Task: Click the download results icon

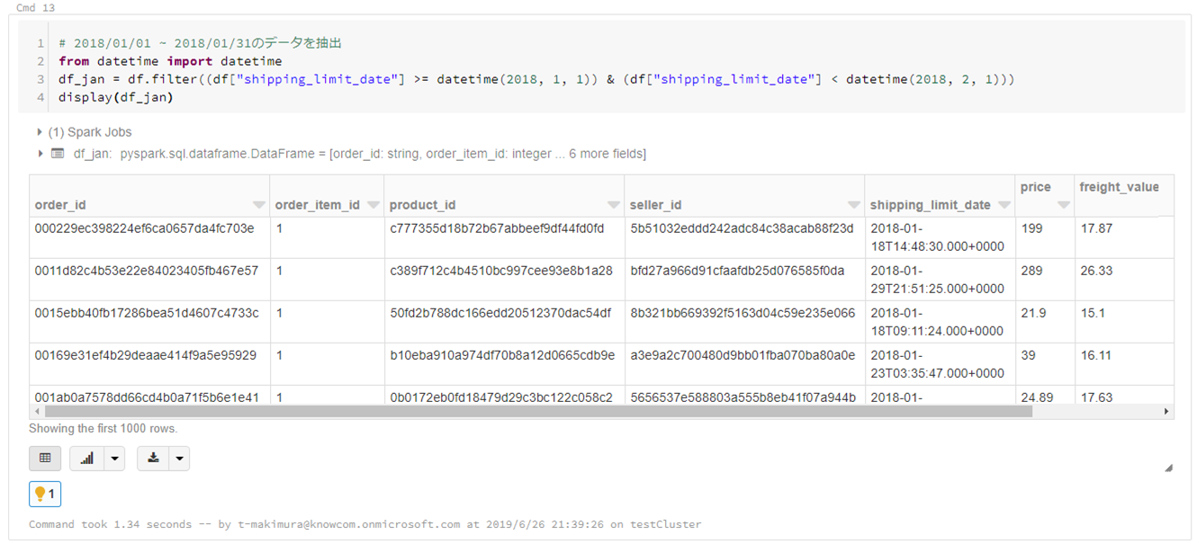Action: click(x=154, y=459)
